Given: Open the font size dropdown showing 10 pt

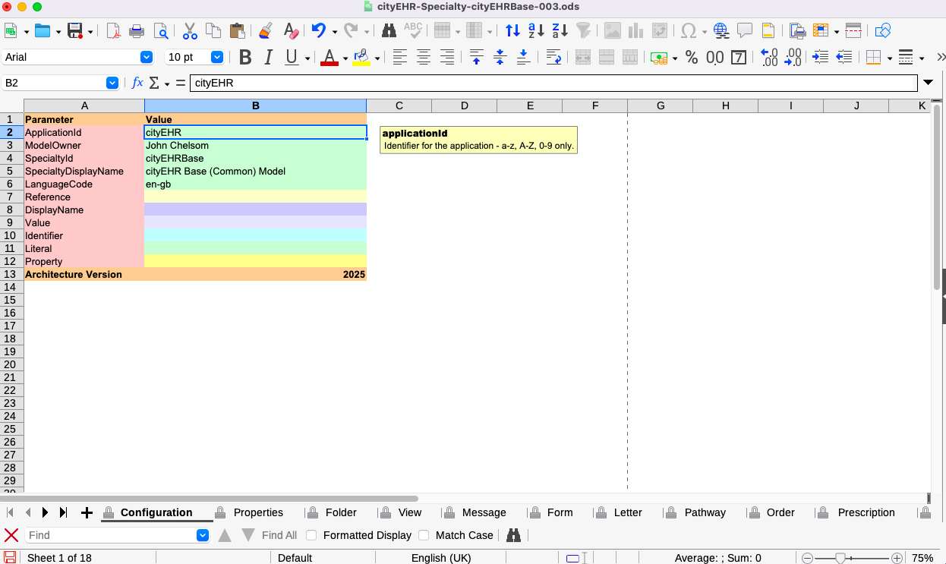Looking at the screenshot, I should coord(217,57).
